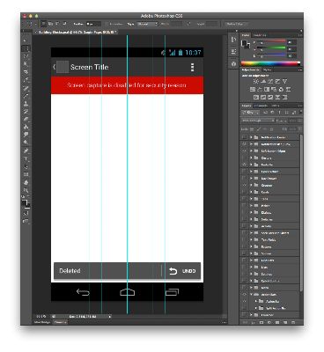Click the Refine Edge button
Viewport: 324px width, 352px height.
pos(235,24)
